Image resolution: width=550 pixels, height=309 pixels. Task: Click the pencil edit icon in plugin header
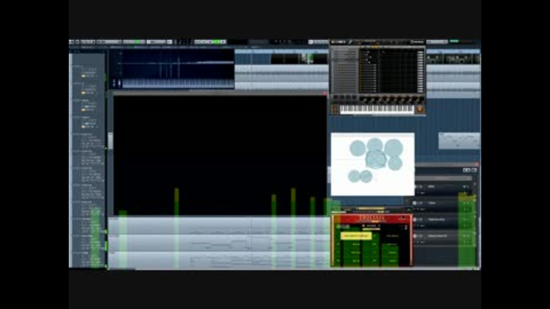click(x=350, y=42)
